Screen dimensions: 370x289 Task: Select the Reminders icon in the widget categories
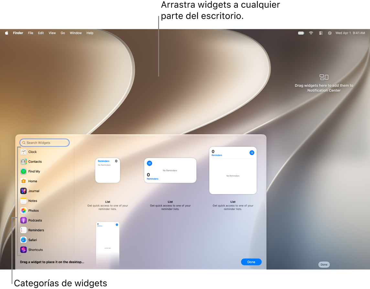click(x=23, y=230)
